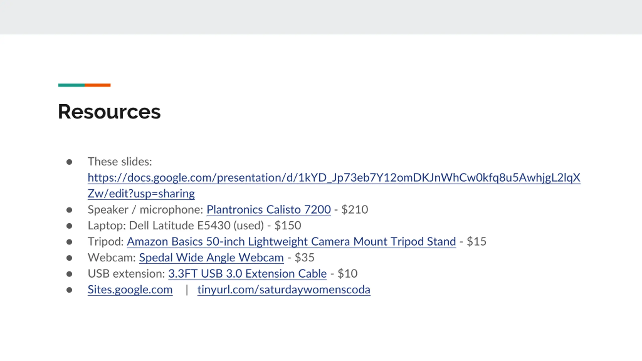The image size is (642, 361).
Task: Click the 'Speaker / microphone:' label
Action: [x=145, y=210]
